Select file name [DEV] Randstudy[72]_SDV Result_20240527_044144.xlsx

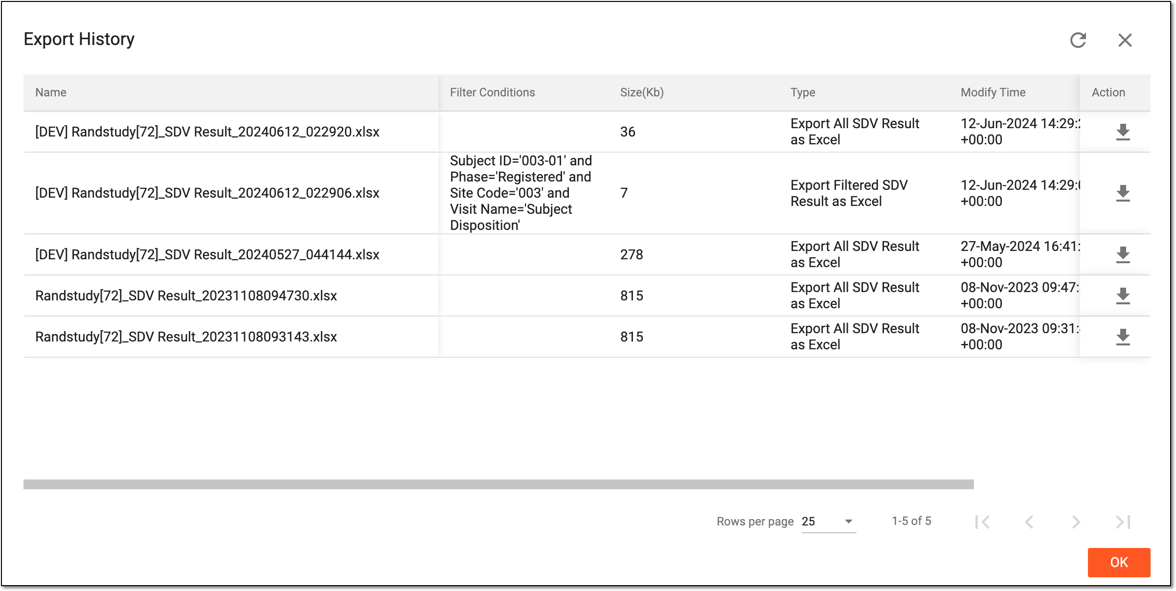[x=207, y=255]
